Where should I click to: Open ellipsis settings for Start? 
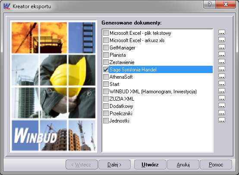pyautogui.click(x=222, y=83)
